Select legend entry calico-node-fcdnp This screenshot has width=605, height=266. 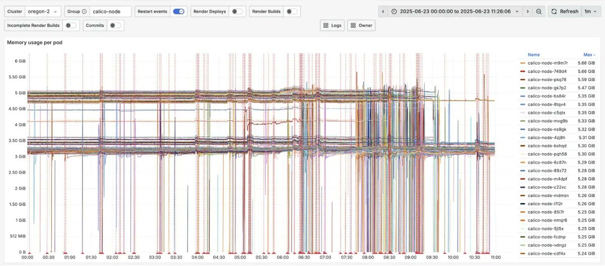548,237
